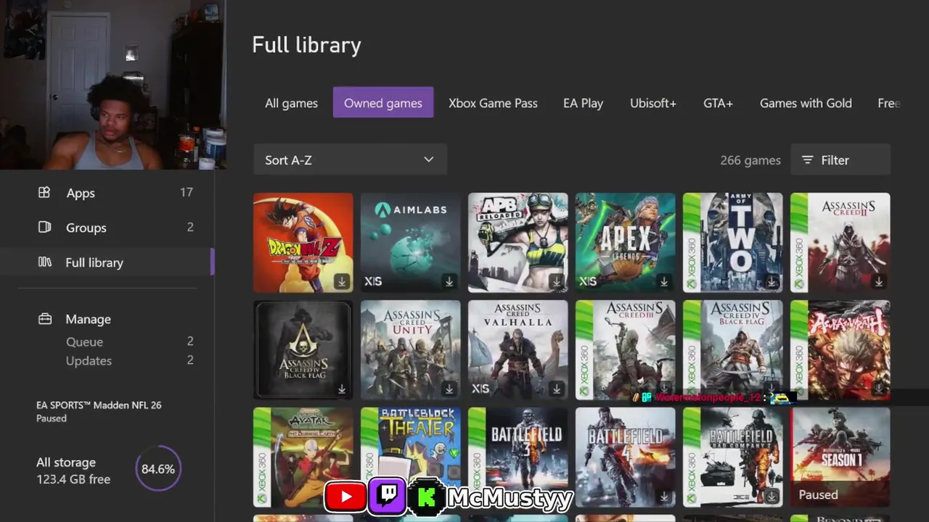Open the Assassin's Creed Unity tile
The width and height of the screenshot is (929, 522).
coord(410,349)
